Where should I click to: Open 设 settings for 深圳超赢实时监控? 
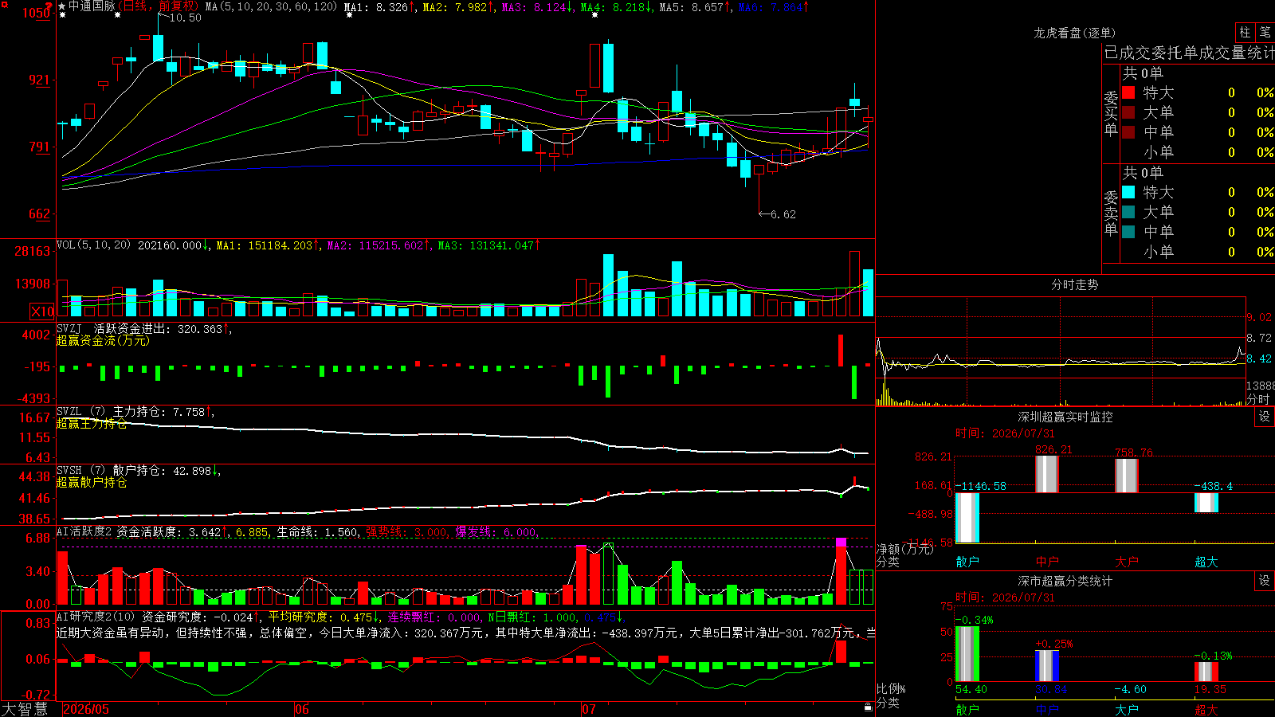tap(1265, 417)
